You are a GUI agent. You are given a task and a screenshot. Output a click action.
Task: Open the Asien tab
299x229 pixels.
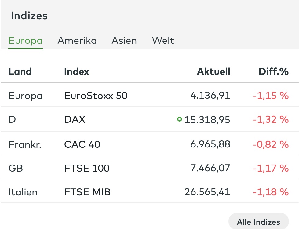[x=124, y=40]
